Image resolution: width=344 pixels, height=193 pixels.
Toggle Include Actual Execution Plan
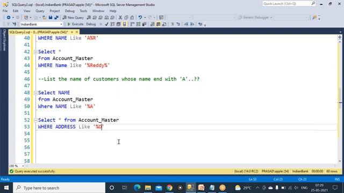[132, 24]
